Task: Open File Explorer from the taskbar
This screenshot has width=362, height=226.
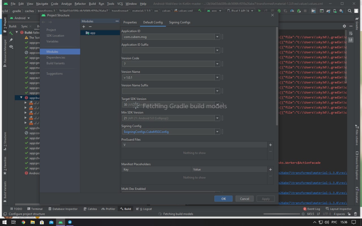Action: pos(33,222)
